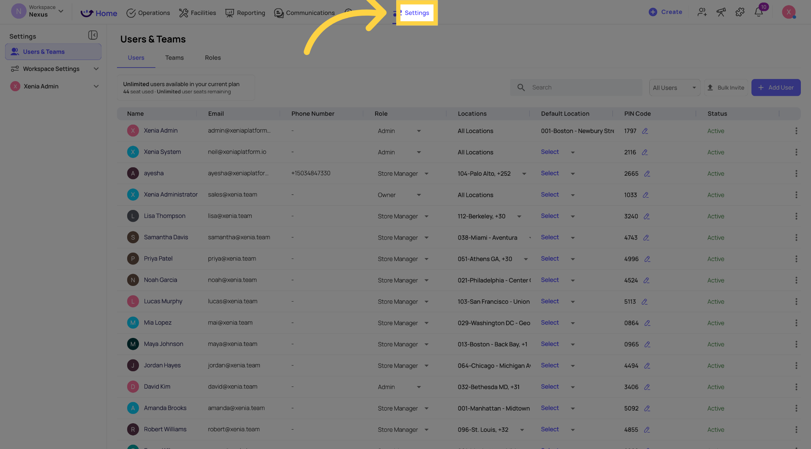Select the Users tab
The height and width of the screenshot is (449, 811).
[136, 58]
